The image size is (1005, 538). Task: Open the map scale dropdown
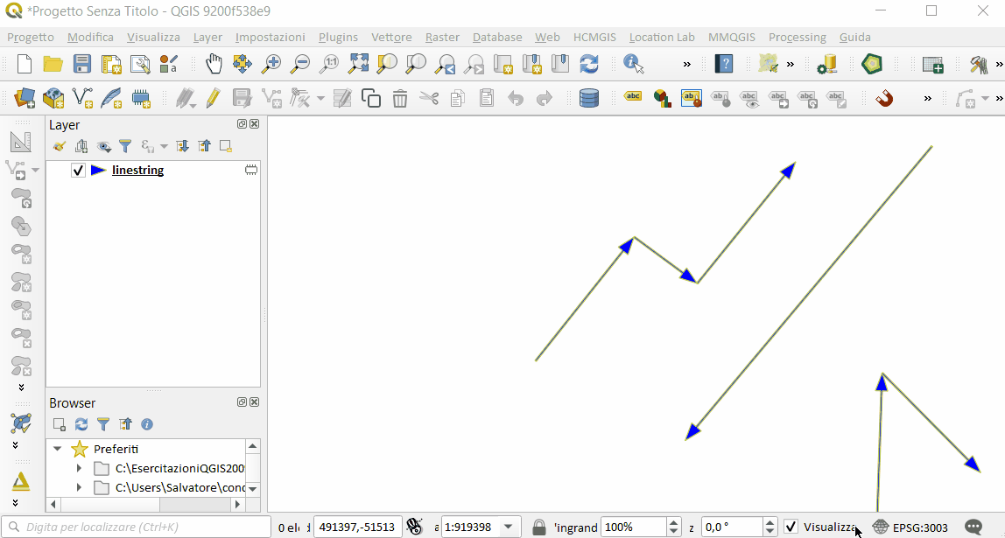point(508,527)
